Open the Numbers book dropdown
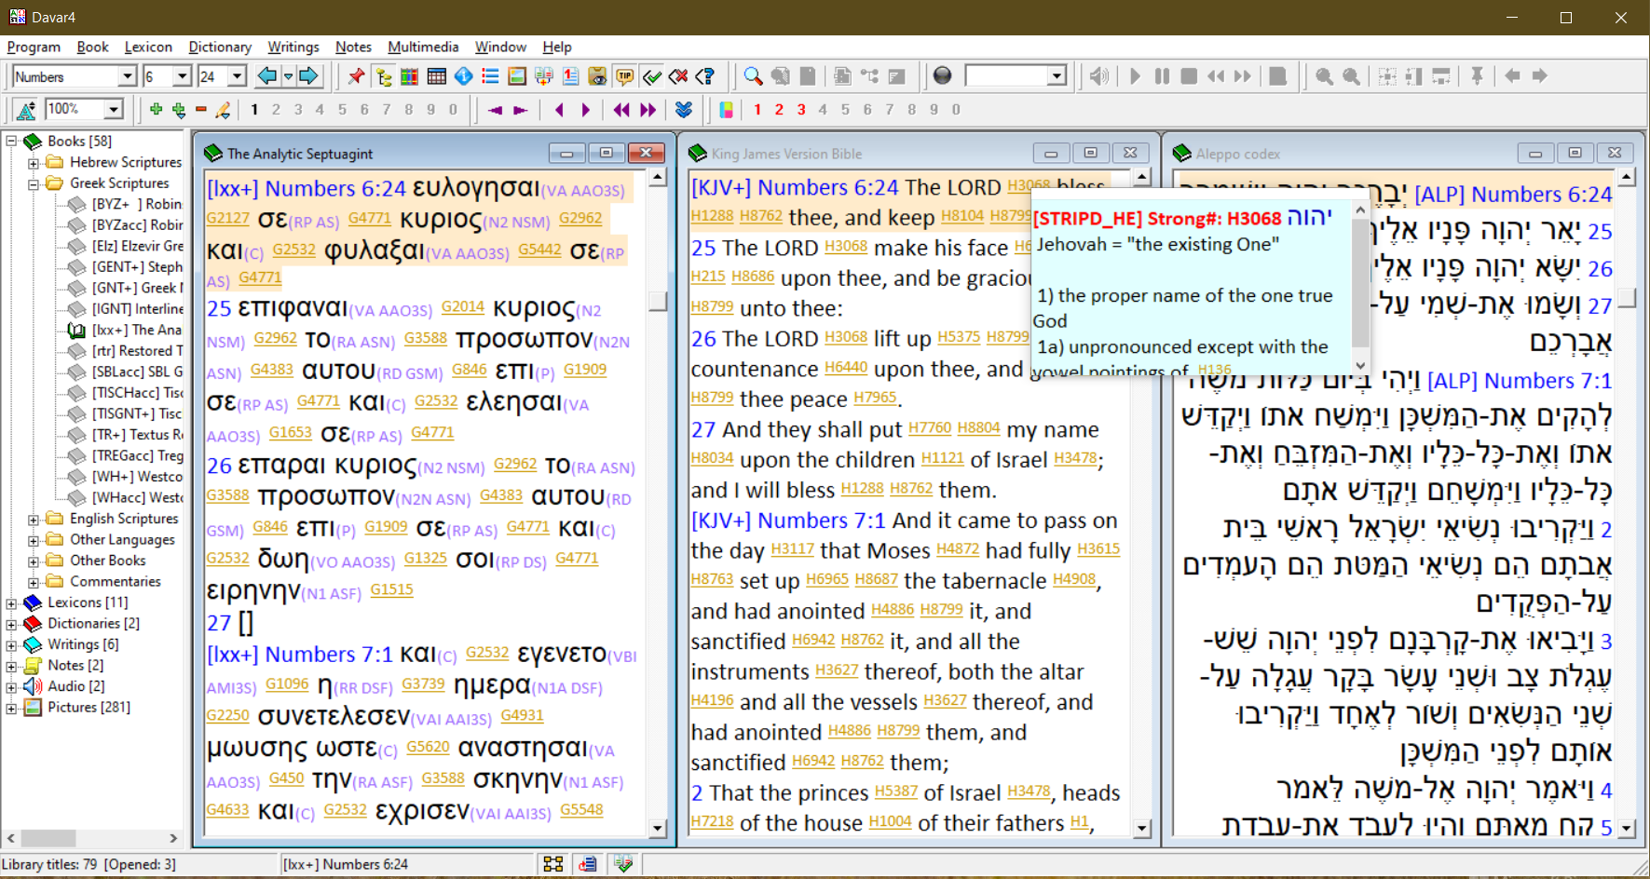Viewport: 1650px width, 879px height. coord(128,76)
